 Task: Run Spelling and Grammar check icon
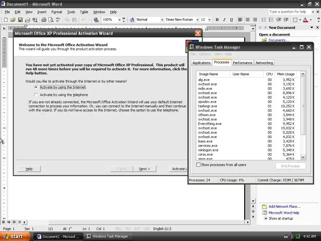(x=58, y=20)
